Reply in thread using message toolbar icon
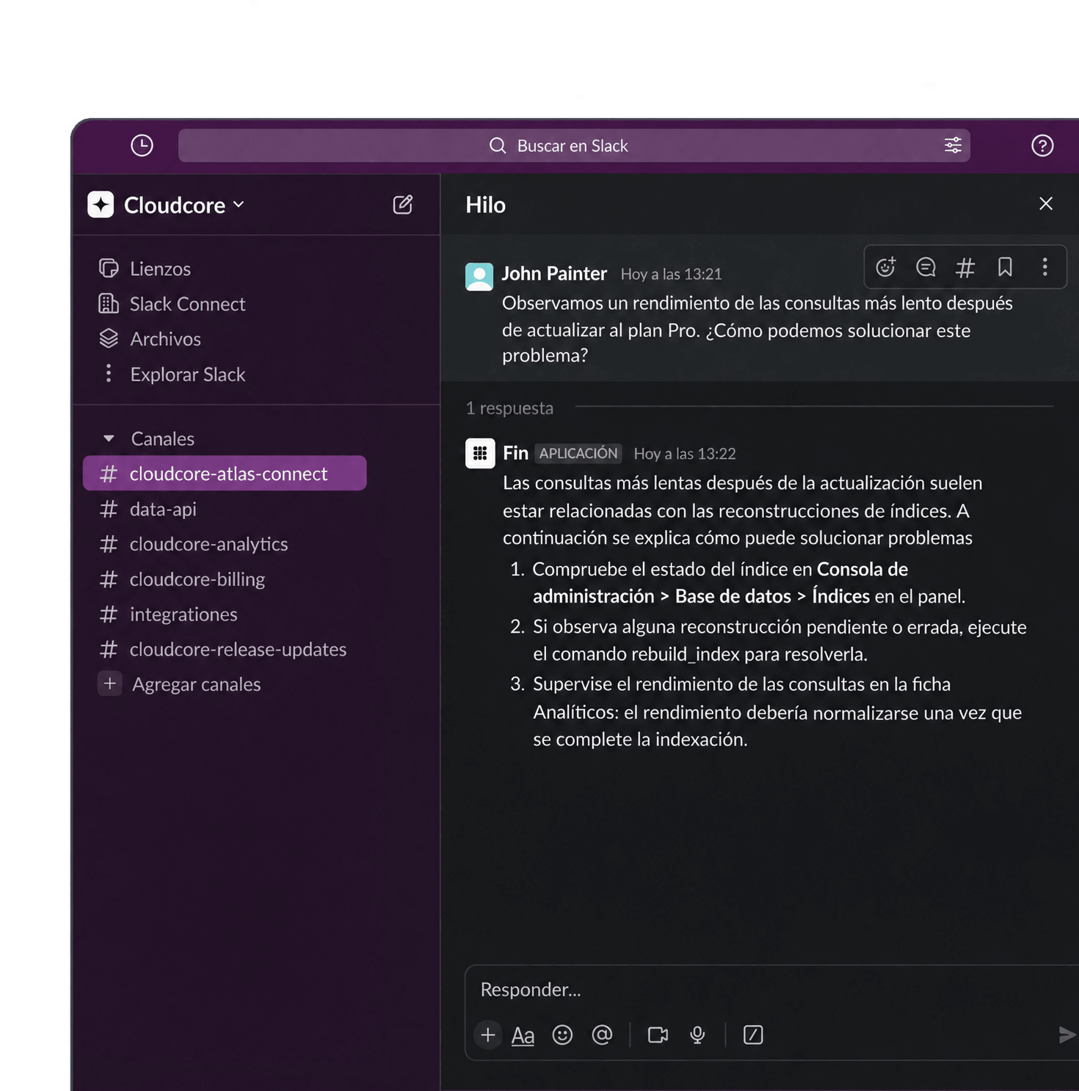 coord(926,267)
